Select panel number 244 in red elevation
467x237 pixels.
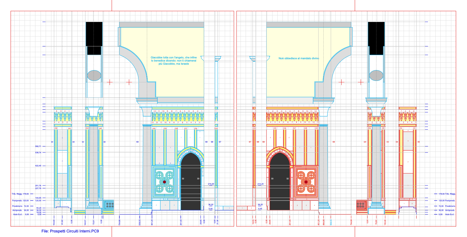254,128
